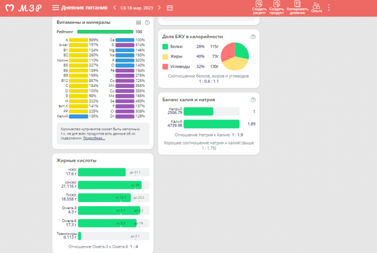Open help for Баланс калия и натрия
377x253 pixels.
[253, 100]
